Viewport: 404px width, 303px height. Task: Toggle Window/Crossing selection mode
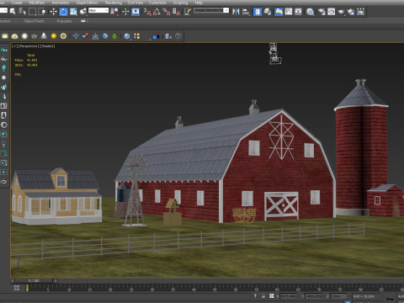point(42,12)
